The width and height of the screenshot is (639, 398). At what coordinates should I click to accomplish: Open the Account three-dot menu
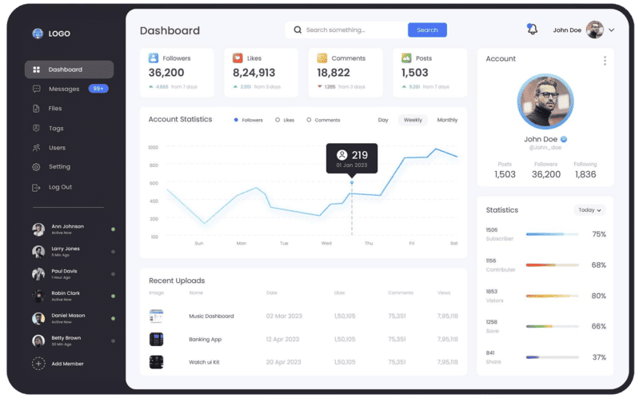[x=605, y=61]
